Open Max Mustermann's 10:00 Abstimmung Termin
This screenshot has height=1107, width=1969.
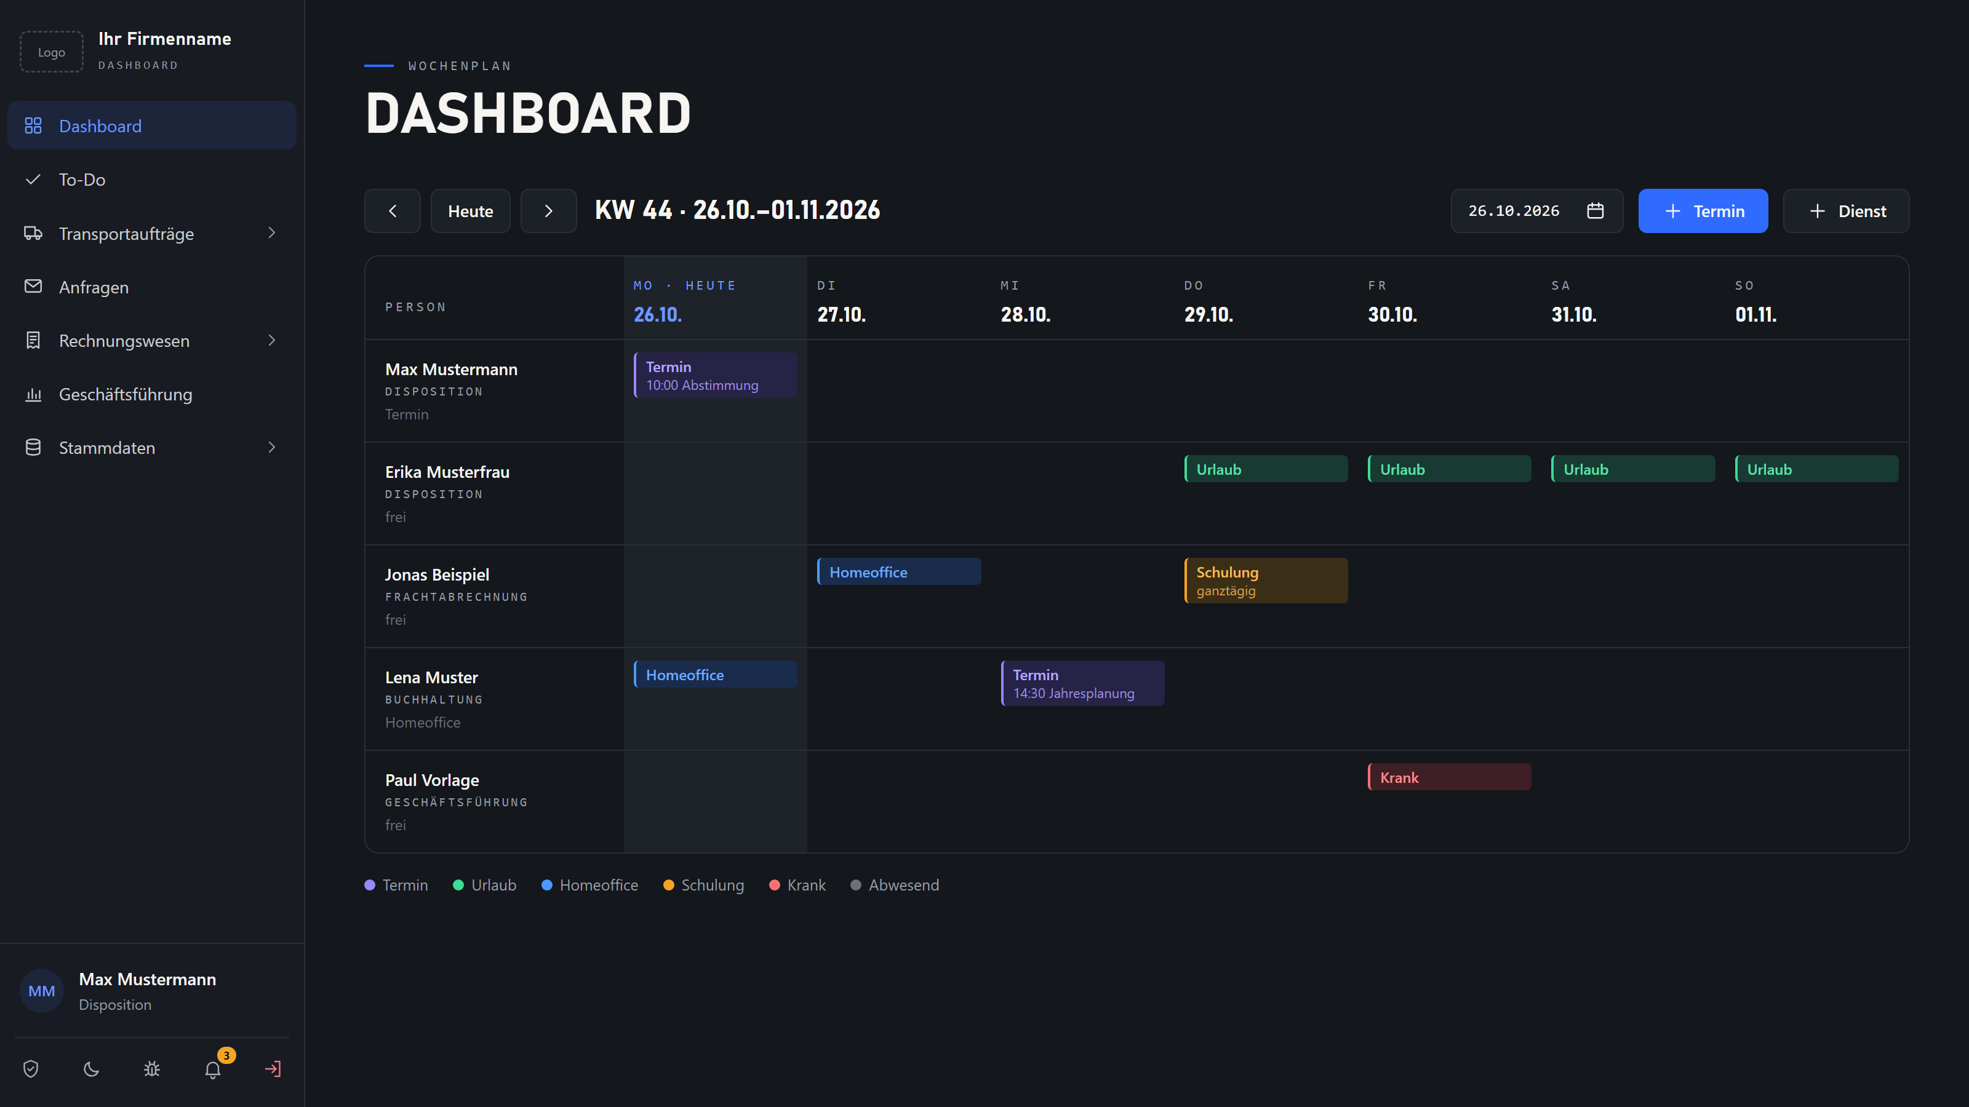click(716, 375)
